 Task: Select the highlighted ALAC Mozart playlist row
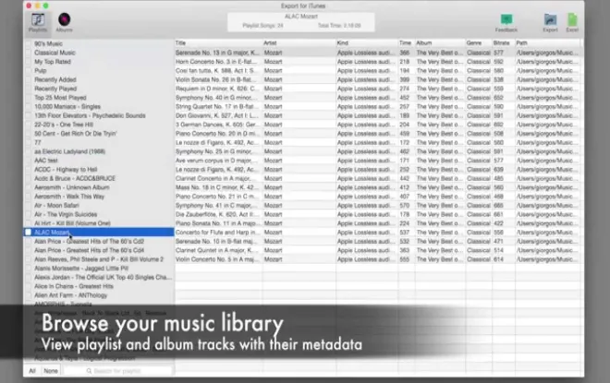tap(99, 233)
